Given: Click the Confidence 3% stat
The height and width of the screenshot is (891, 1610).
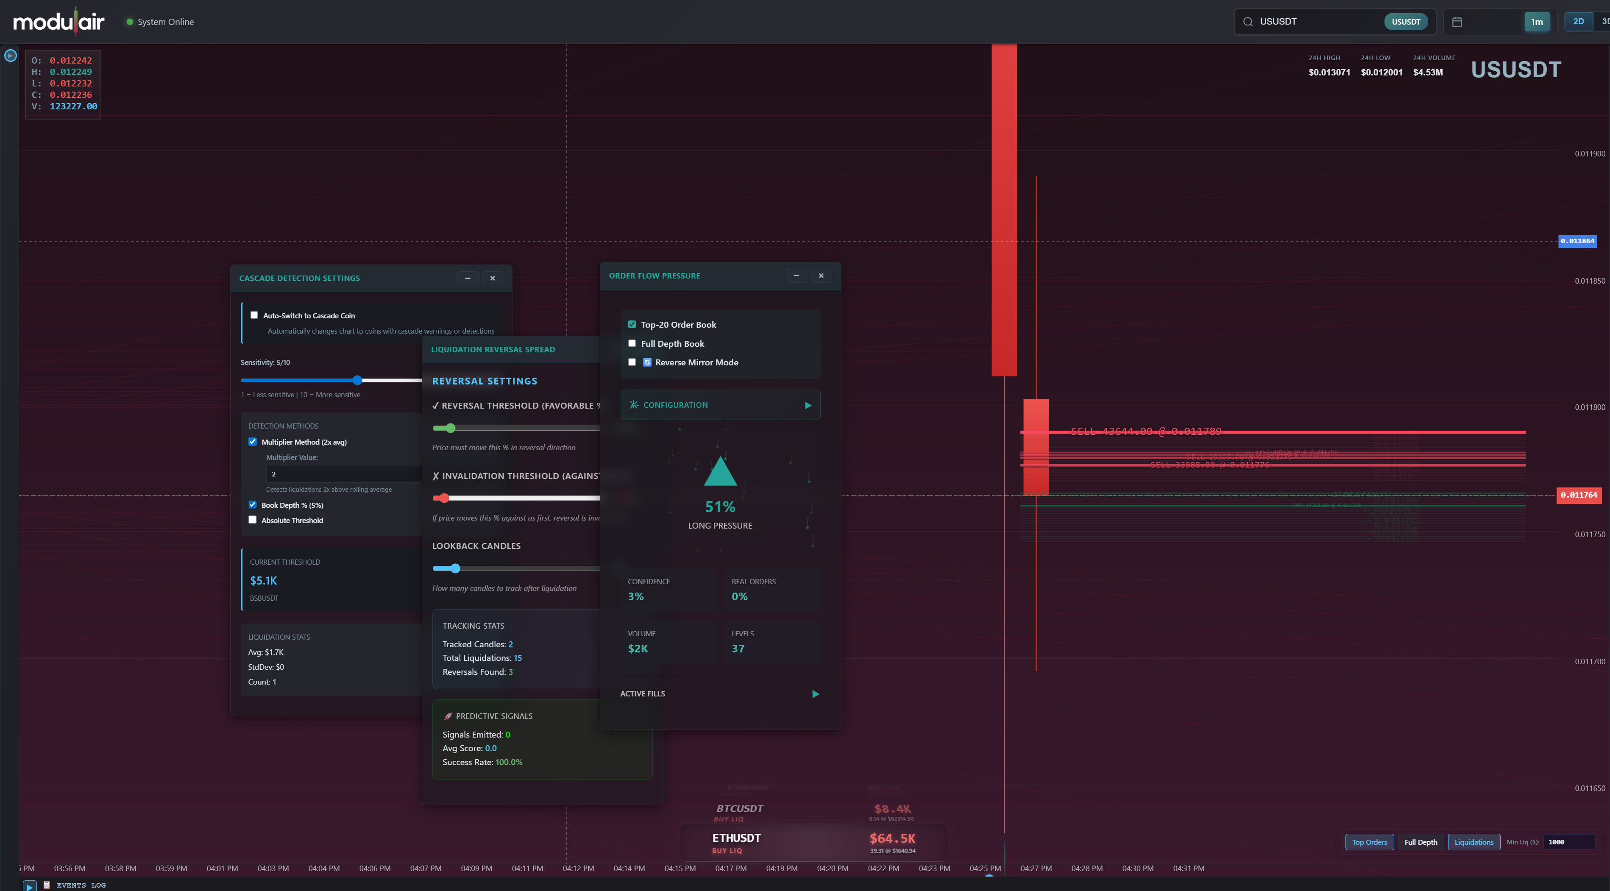Looking at the screenshot, I should 668,590.
